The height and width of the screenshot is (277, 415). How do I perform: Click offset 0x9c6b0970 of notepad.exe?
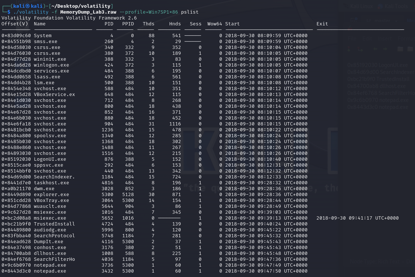pyautogui.click(x=16, y=265)
